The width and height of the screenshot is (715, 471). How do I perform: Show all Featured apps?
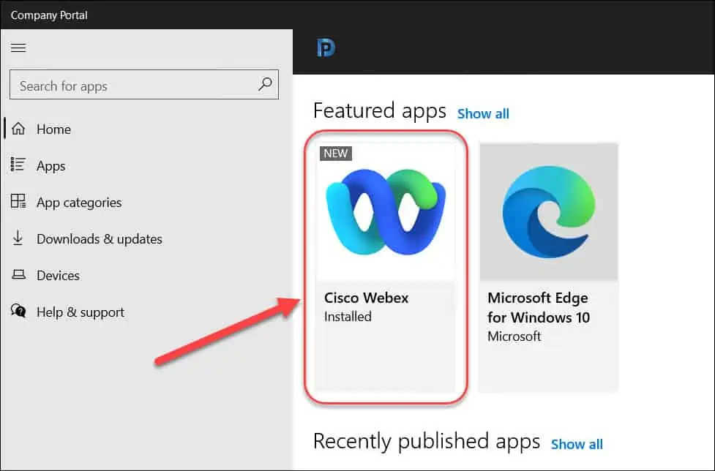pos(483,113)
